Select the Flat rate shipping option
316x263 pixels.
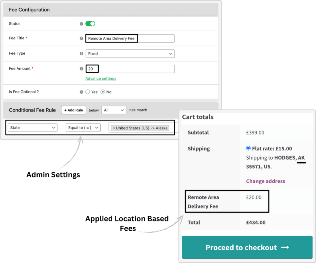point(248,148)
